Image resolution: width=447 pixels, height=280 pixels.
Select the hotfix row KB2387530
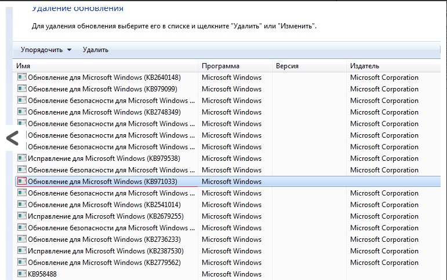(x=106, y=251)
